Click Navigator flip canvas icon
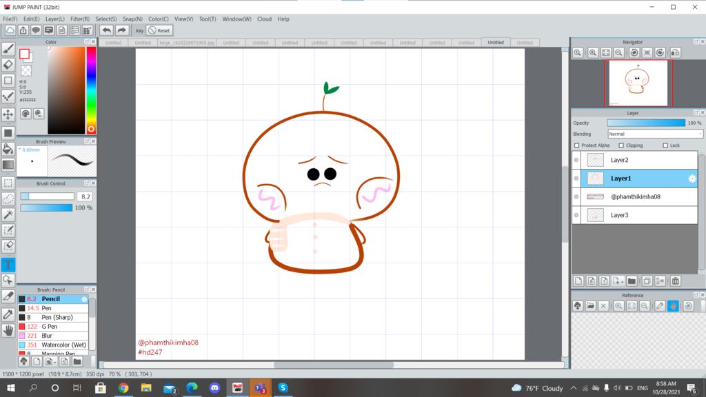This screenshot has height=397, width=706. pos(675,52)
